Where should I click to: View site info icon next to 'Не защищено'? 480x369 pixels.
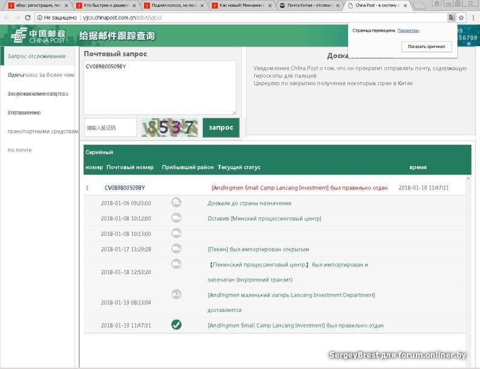(x=40, y=18)
